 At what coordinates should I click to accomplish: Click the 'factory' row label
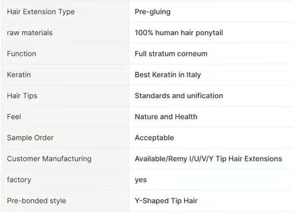(19, 180)
